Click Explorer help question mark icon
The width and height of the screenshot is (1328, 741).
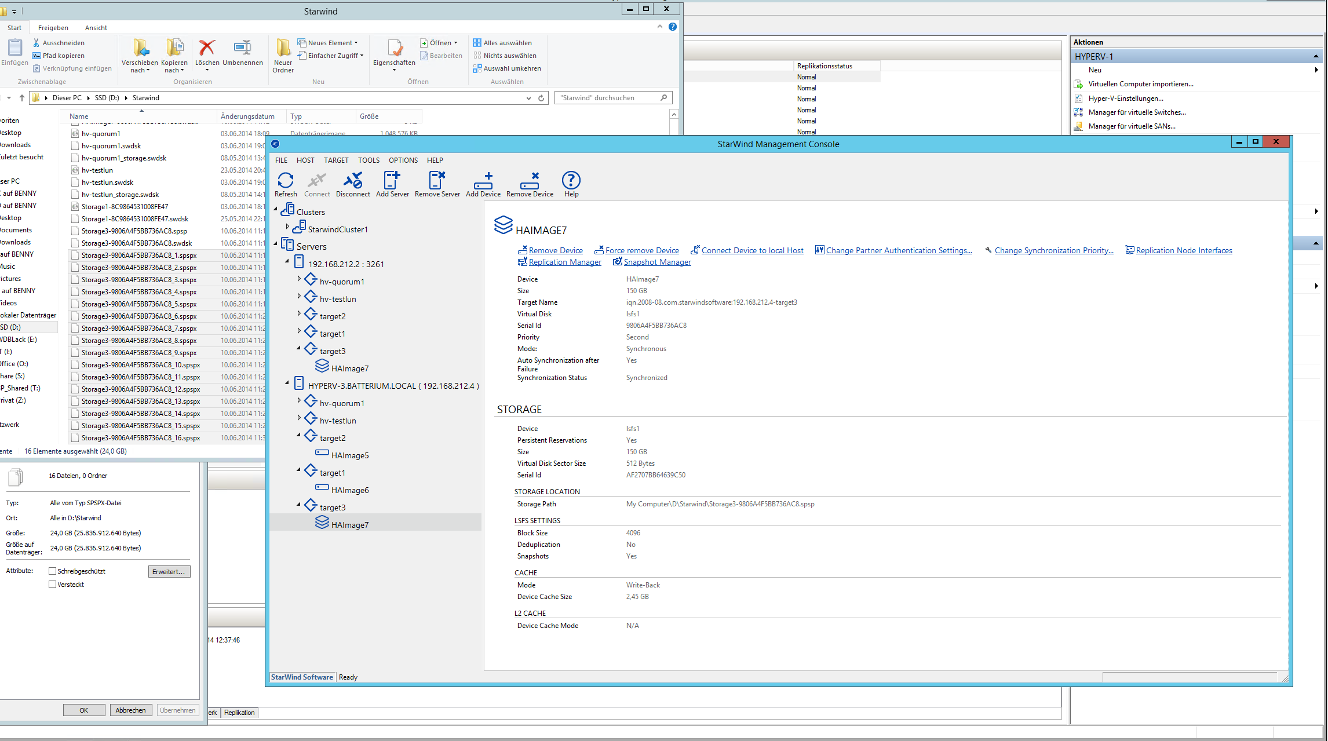(673, 27)
